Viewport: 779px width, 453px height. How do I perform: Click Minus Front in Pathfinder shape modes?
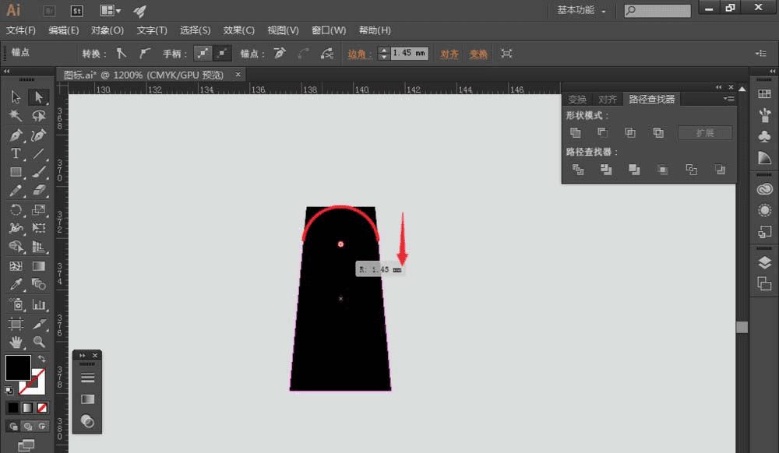click(x=603, y=132)
